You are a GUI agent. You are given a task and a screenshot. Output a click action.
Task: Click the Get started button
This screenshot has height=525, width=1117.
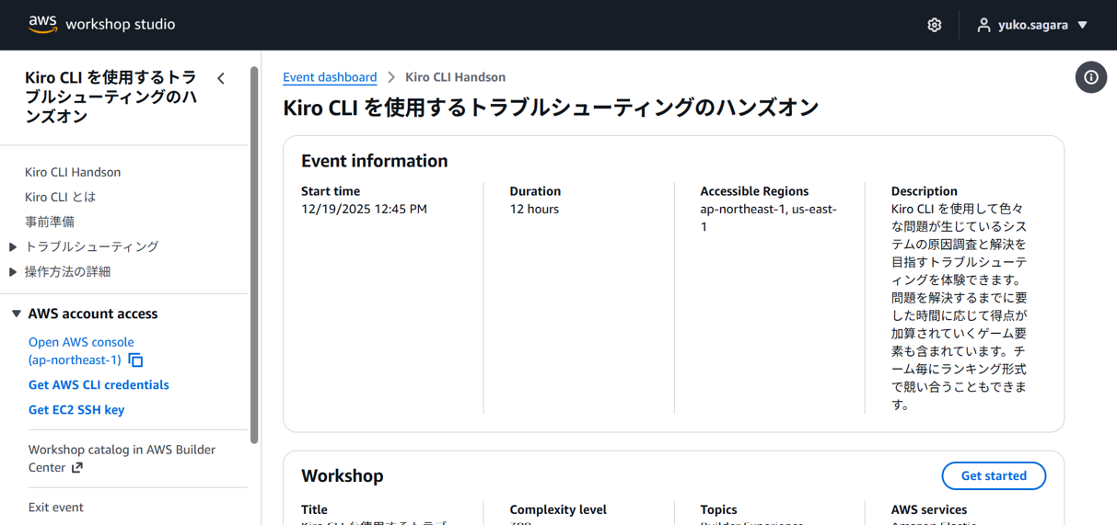coord(994,475)
